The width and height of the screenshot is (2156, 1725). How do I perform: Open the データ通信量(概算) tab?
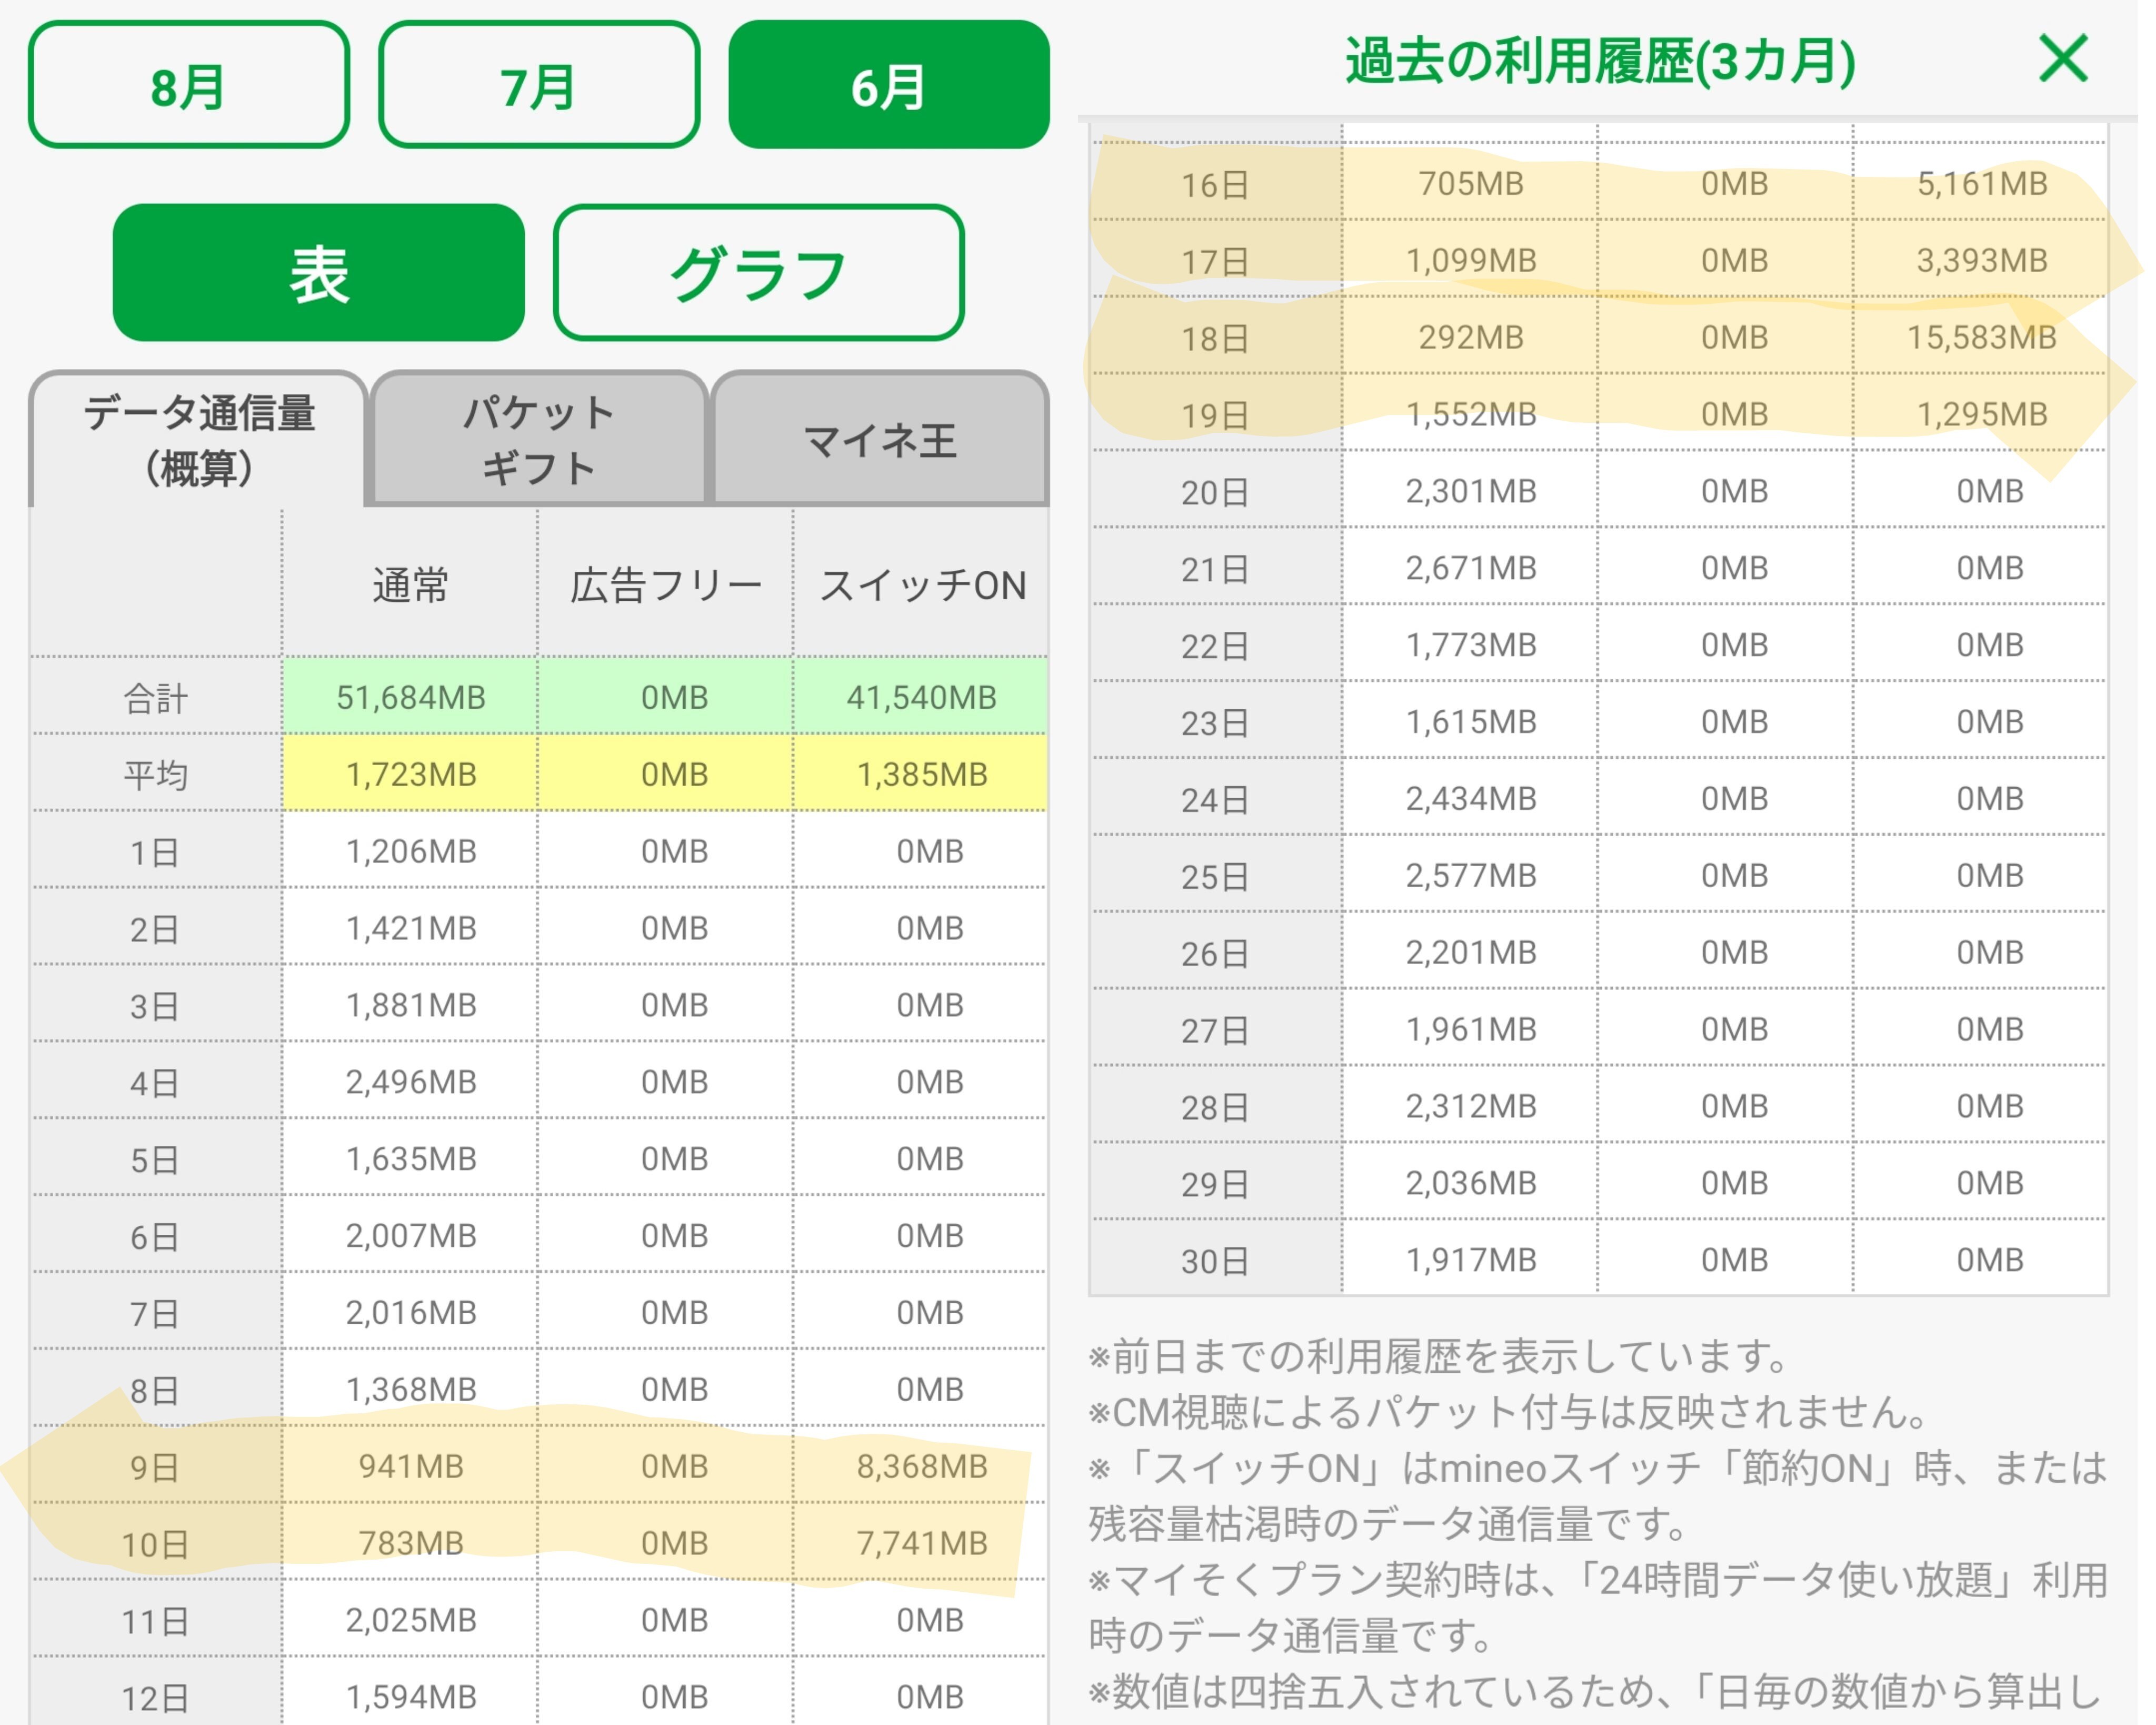tap(198, 440)
